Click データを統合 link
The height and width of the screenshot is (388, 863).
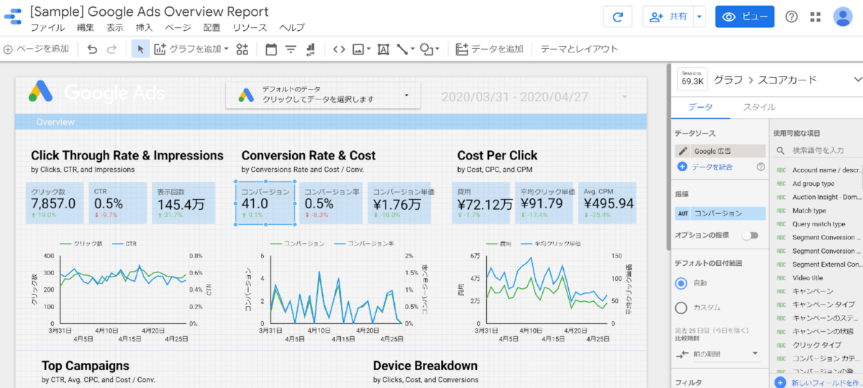point(712,167)
